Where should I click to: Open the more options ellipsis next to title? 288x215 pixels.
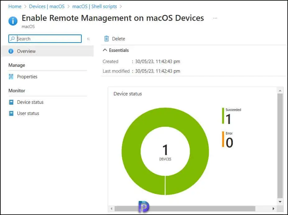[215, 18]
